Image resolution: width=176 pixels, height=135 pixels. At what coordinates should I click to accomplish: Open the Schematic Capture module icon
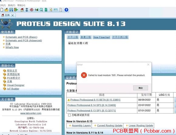(27, 10)
